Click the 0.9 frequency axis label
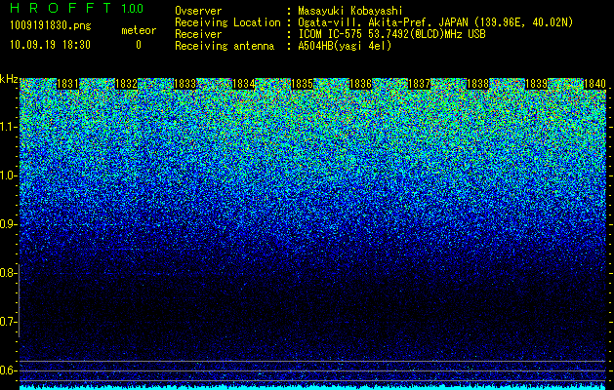The width and height of the screenshot is (614, 390). [x=8, y=224]
